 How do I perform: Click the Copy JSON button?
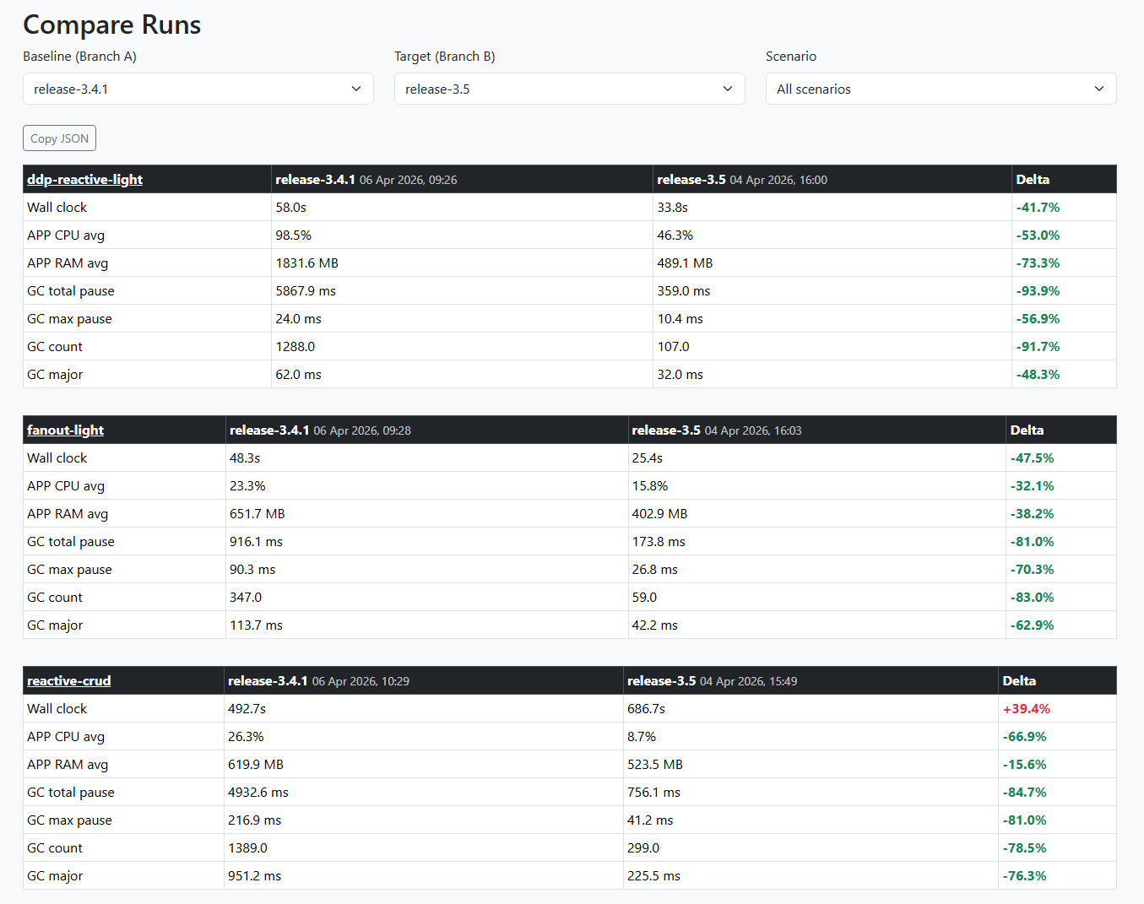(59, 138)
